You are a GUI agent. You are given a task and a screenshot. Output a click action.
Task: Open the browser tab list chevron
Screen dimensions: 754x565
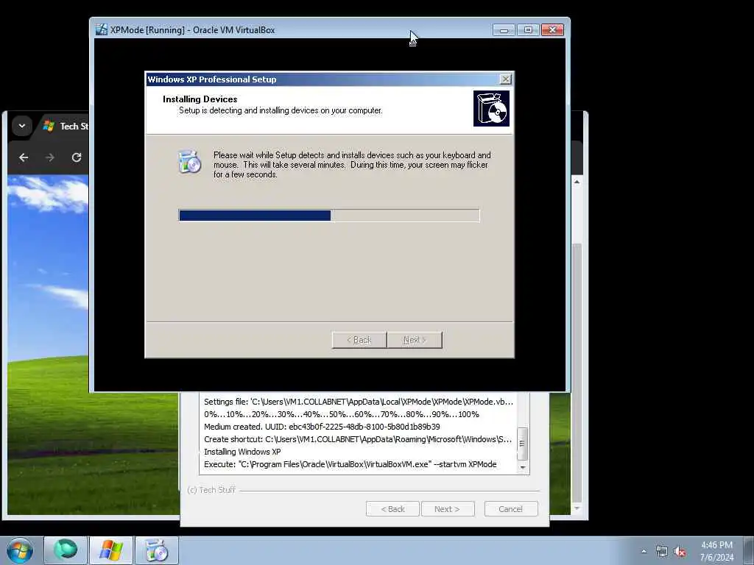pos(21,126)
